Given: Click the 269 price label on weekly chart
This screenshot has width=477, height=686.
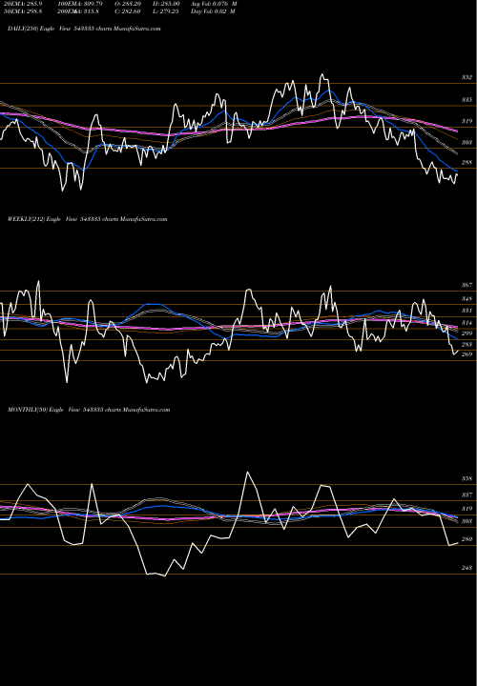Looking at the screenshot, I should (467, 354).
